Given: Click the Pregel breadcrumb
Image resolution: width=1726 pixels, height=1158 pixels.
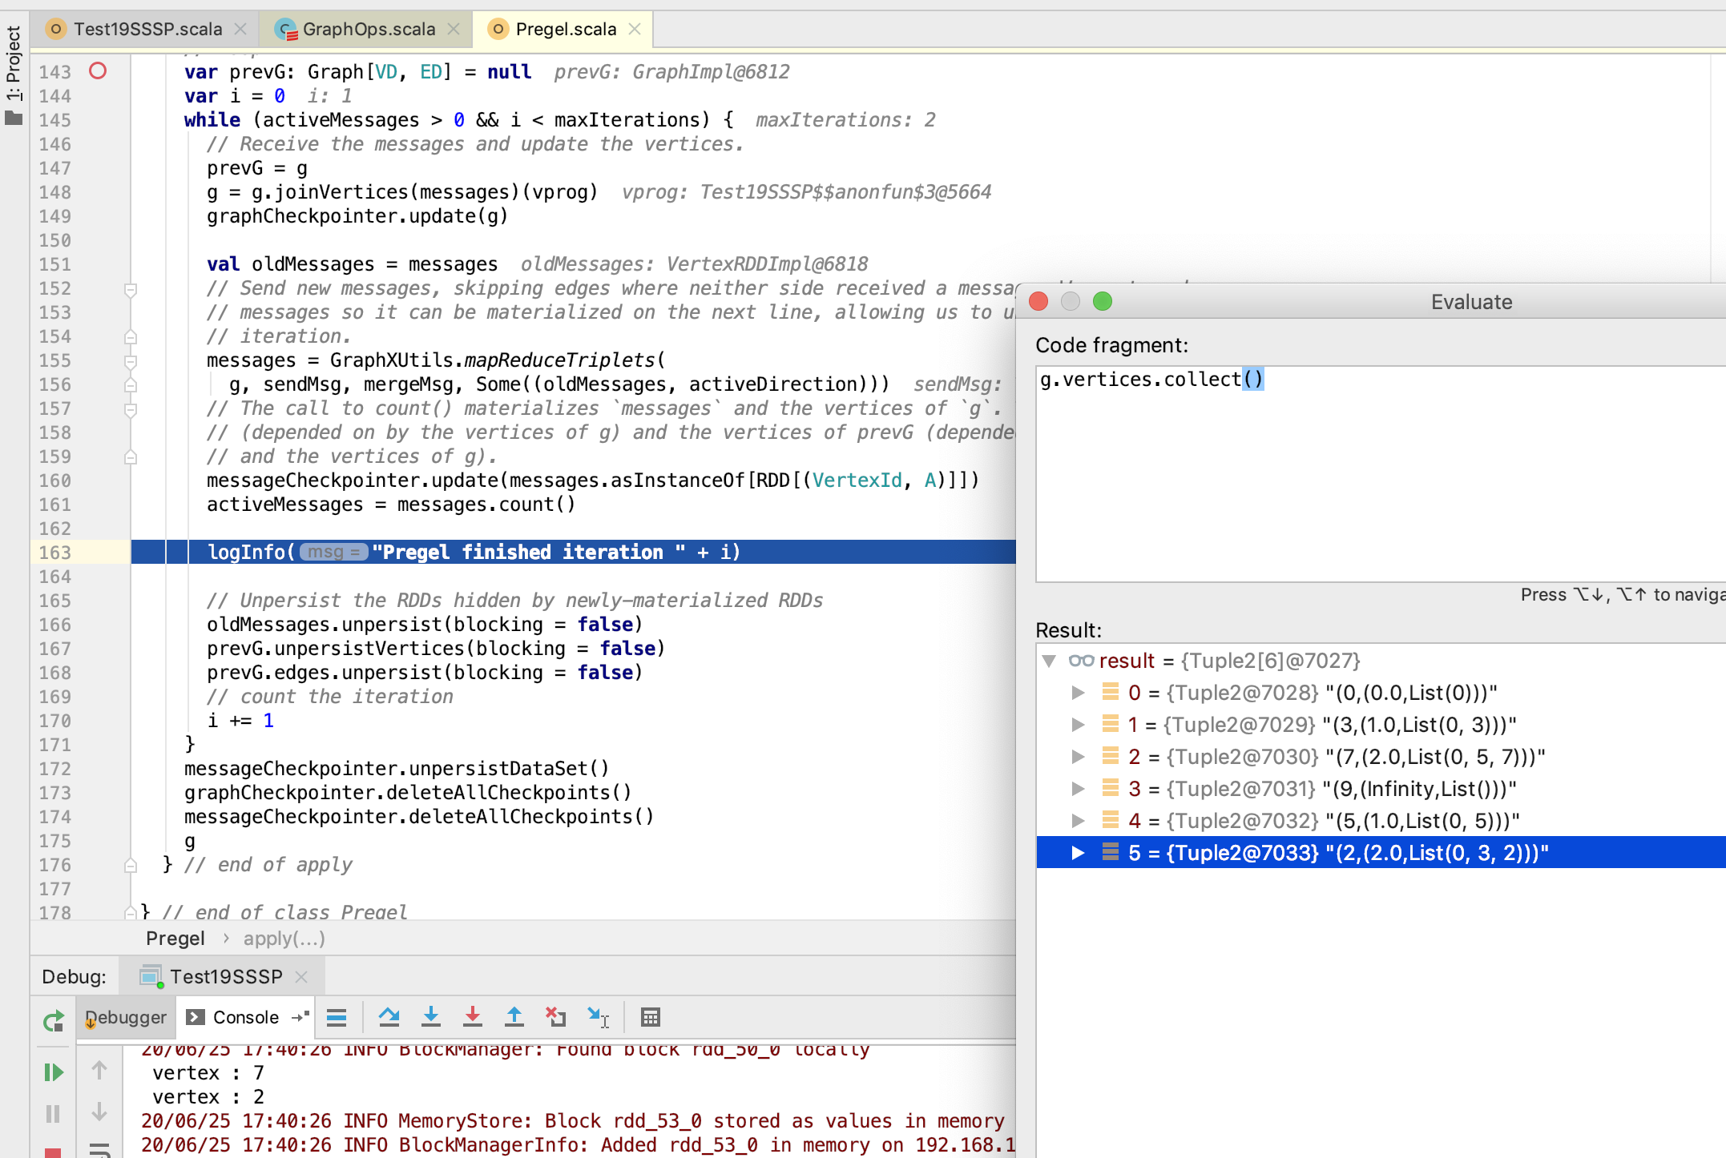Looking at the screenshot, I should [175, 939].
